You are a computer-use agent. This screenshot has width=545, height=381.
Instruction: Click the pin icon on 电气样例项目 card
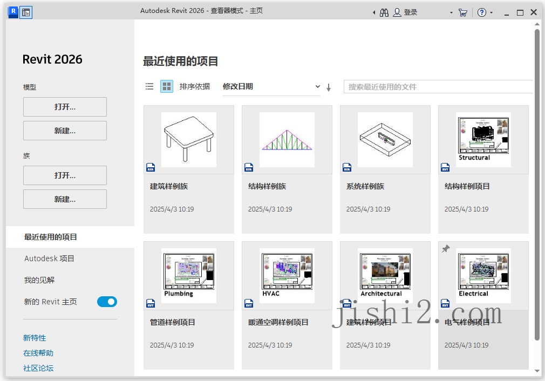point(446,249)
